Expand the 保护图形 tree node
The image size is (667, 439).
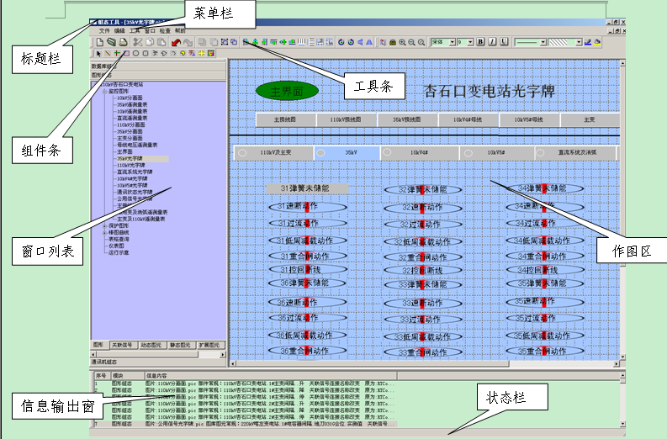pyautogui.click(x=104, y=225)
